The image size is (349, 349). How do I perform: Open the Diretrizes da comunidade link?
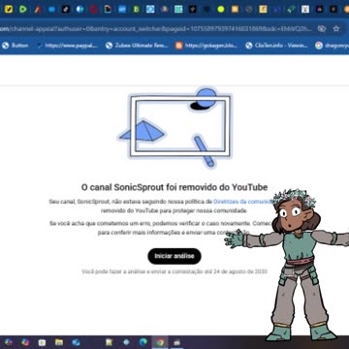[x=242, y=202]
